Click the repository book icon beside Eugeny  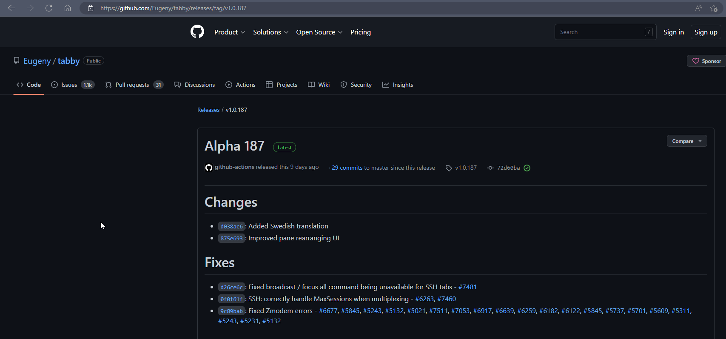(x=17, y=61)
